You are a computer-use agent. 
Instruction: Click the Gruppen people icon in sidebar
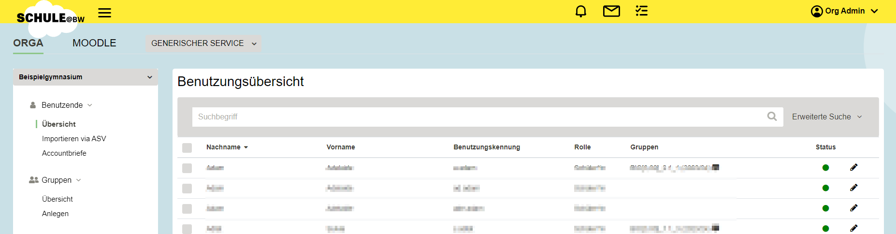(33, 180)
